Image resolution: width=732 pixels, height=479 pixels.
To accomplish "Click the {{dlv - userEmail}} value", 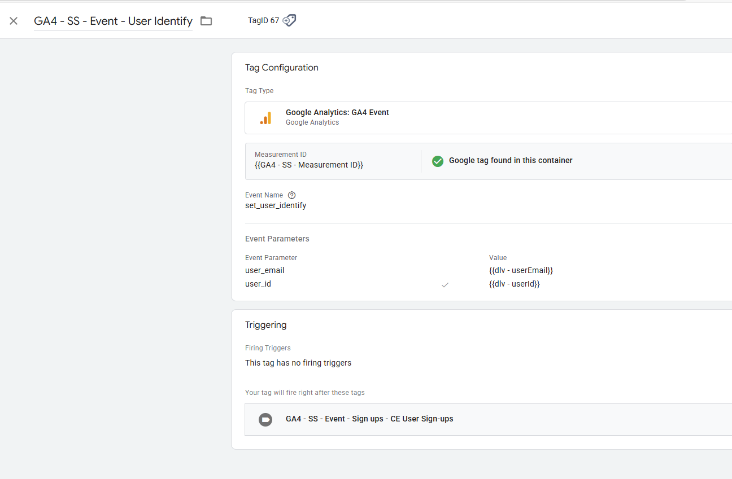I will point(521,271).
